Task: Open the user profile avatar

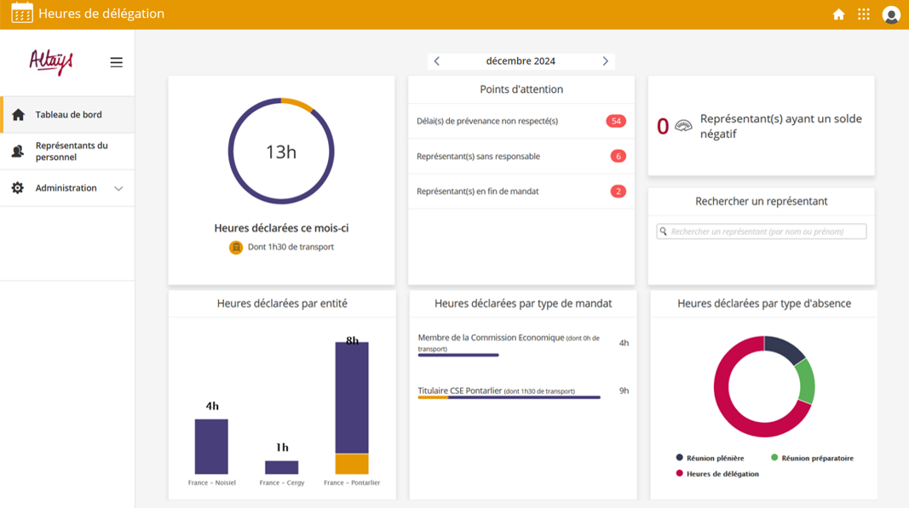Action: pyautogui.click(x=891, y=14)
